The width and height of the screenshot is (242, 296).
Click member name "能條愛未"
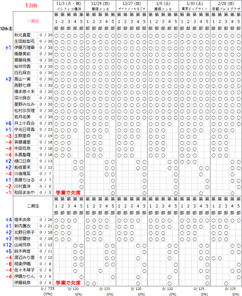(x=22, y=168)
